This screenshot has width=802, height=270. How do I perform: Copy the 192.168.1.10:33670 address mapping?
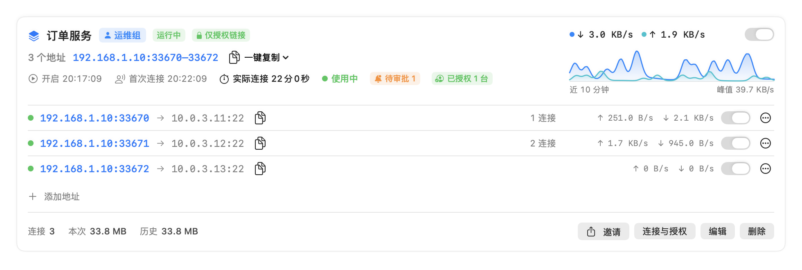(260, 118)
